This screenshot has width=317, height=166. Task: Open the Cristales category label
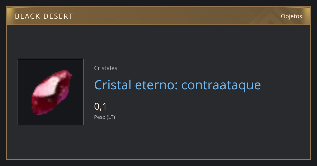coord(106,68)
